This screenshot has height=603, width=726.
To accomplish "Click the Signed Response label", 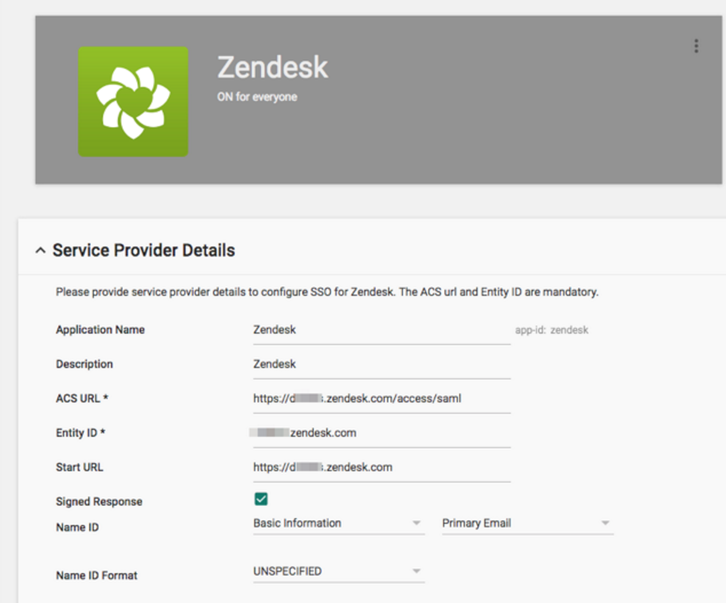I will pos(99,502).
